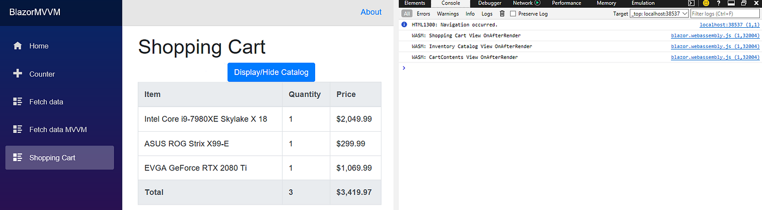The image size is (762, 210).
Task: Clear console logs with the trash icon
Action: click(x=502, y=14)
